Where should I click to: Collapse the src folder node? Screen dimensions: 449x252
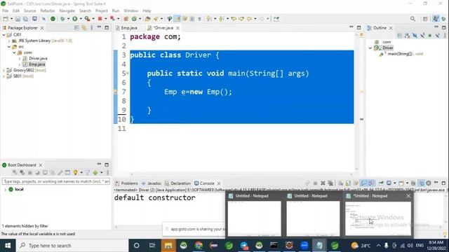pyautogui.click(x=9, y=47)
